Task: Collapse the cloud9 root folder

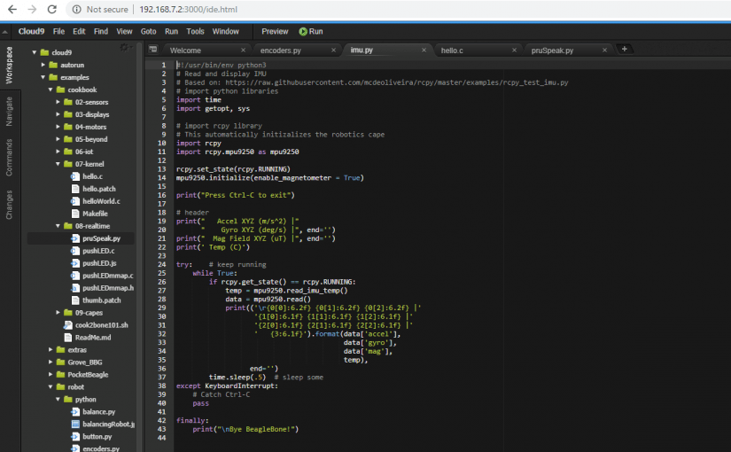Action: (x=34, y=52)
